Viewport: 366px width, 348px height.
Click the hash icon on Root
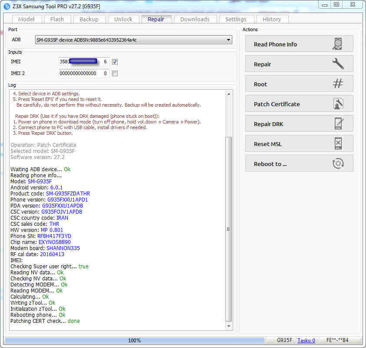[338, 84]
